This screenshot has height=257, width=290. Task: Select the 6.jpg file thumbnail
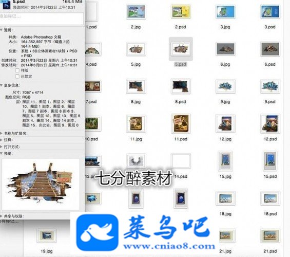coord(225,49)
